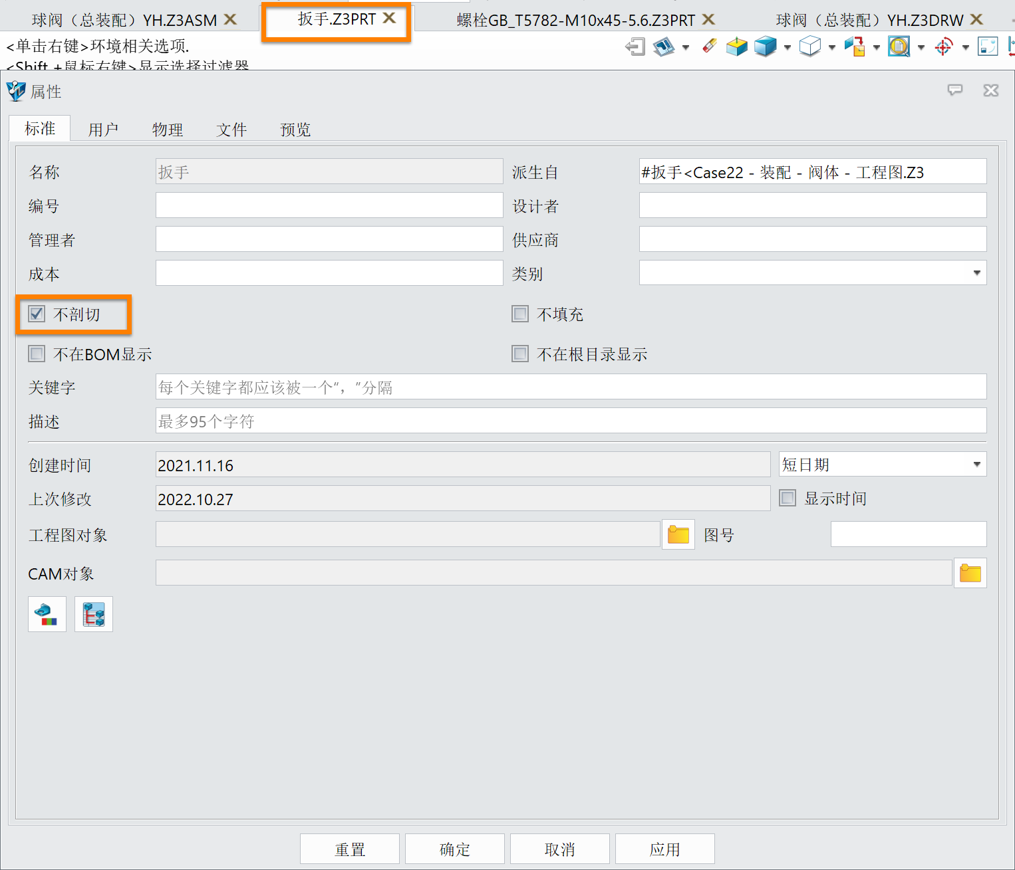This screenshot has height=870, width=1015.
Task: Open the 球阀（总装配）YH.Z3ASM document tab
Action: coord(124,20)
